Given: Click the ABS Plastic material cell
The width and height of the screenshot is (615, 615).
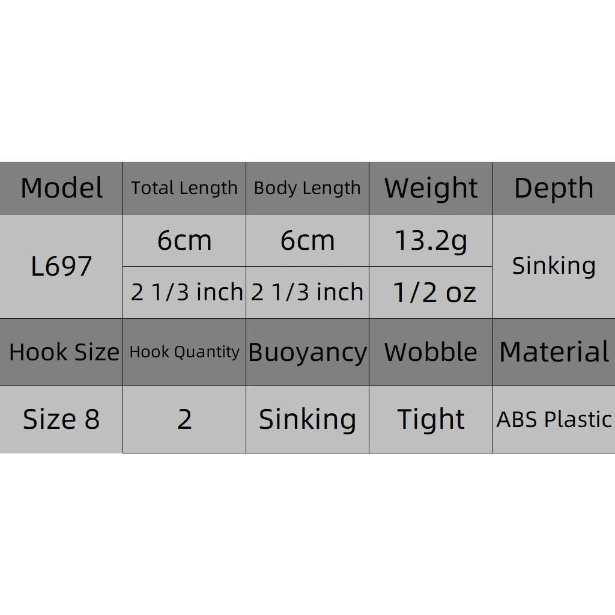Looking at the screenshot, I should click(x=553, y=419).
